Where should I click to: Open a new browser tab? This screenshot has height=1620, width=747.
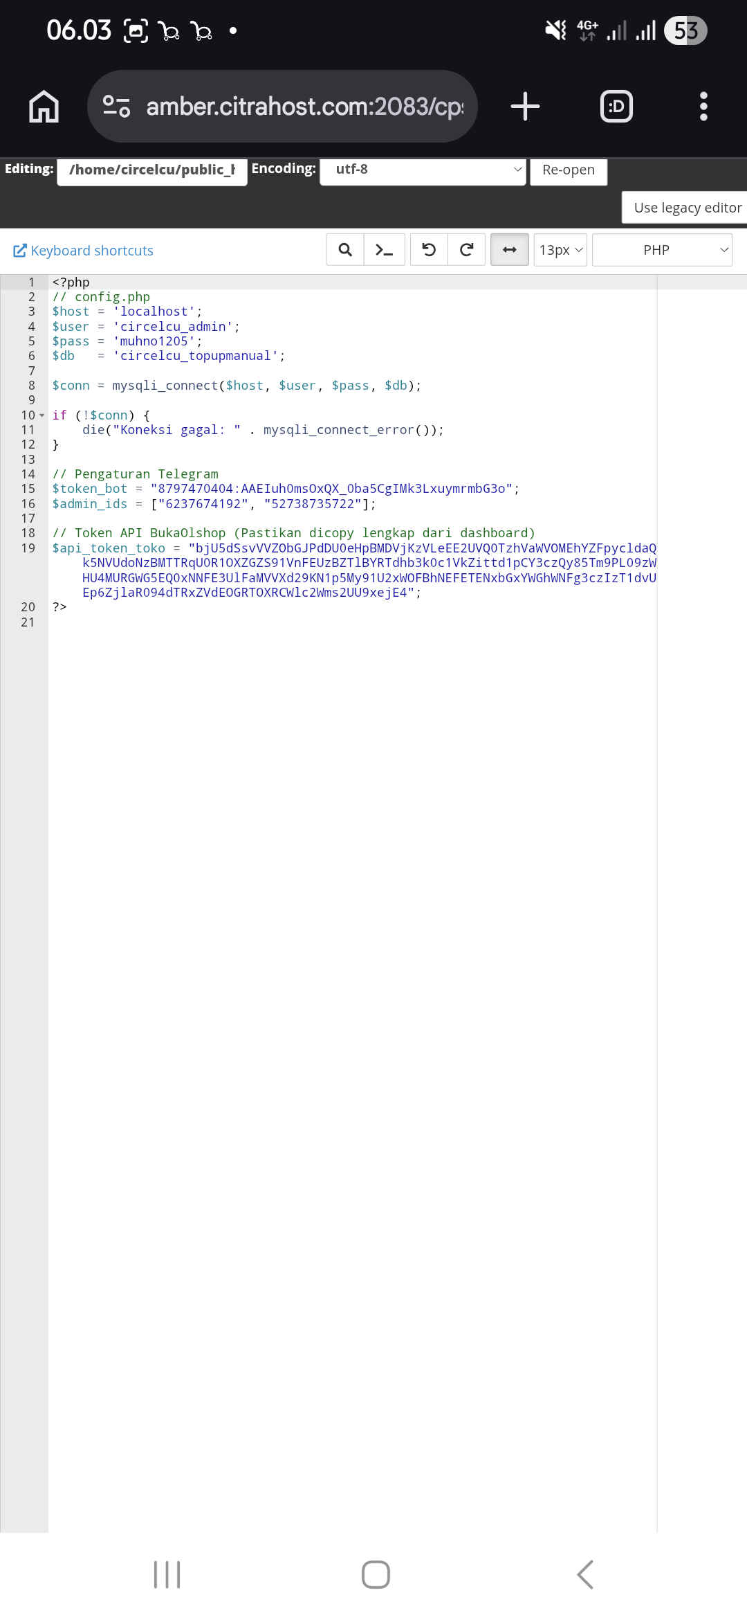[x=525, y=107]
